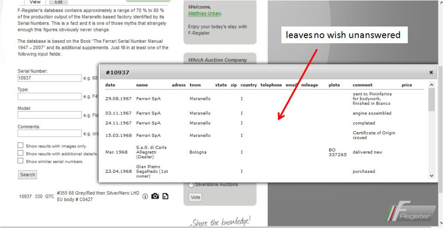
Task: Focus the Comments input field
Action: coord(49,134)
